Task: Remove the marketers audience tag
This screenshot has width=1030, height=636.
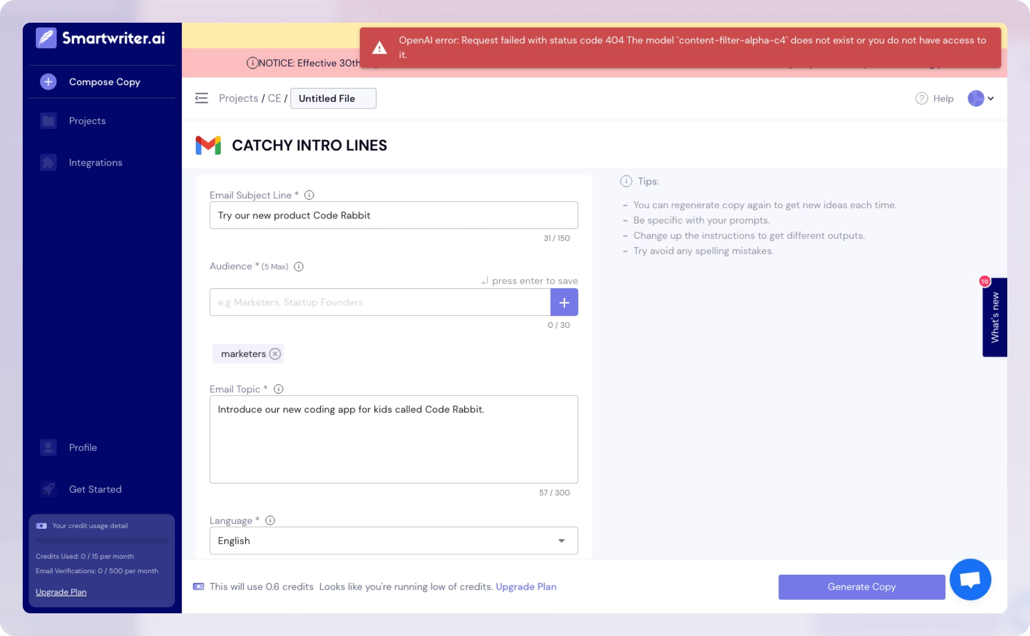Action: point(276,354)
